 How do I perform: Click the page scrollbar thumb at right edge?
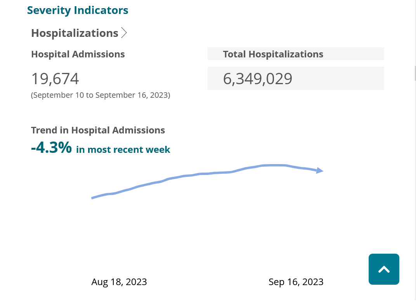coord(415,73)
